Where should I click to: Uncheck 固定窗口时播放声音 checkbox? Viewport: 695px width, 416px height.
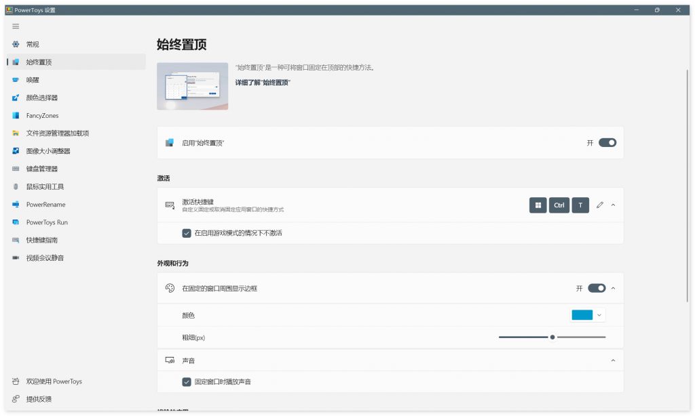click(187, 382)
